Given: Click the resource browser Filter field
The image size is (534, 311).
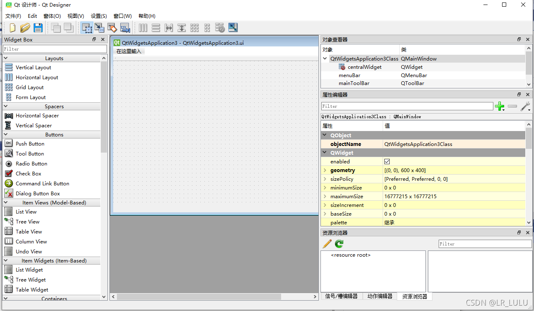Looking at the screenshot, I should click(x=485, y=244).
